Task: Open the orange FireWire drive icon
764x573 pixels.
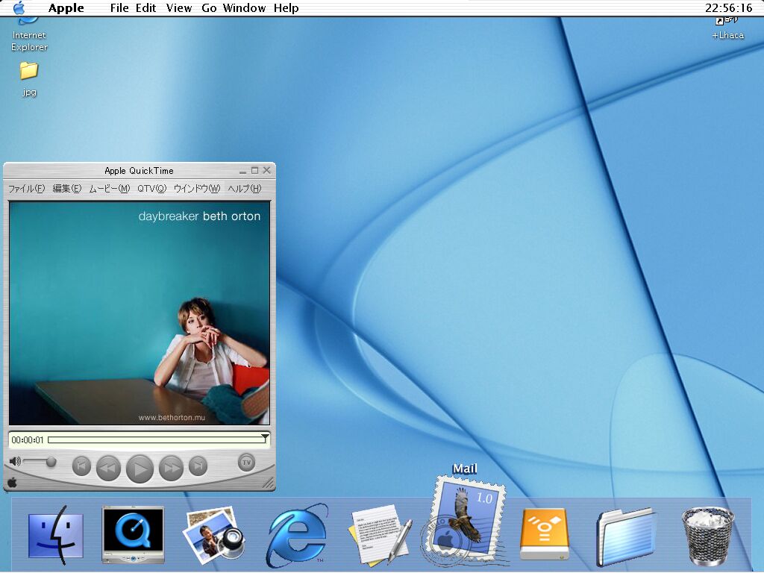Action: click(544, 533)
